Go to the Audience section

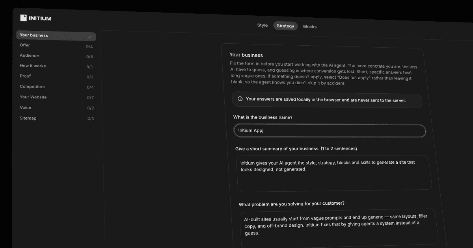(x=56, y=56)
